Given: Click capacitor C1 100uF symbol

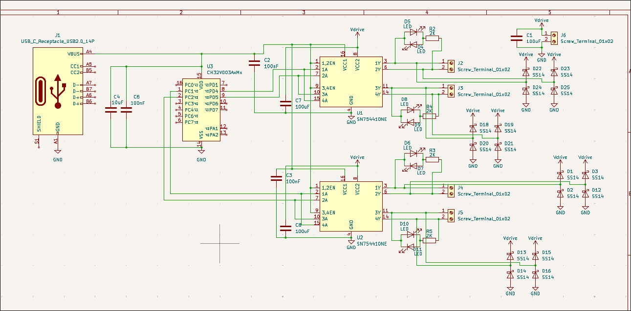Looking at the screenshot, I should [x=516, y=37].
